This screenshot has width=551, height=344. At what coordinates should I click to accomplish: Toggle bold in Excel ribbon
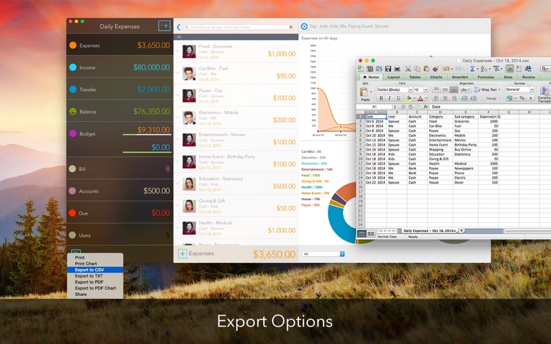pos(381,98)
